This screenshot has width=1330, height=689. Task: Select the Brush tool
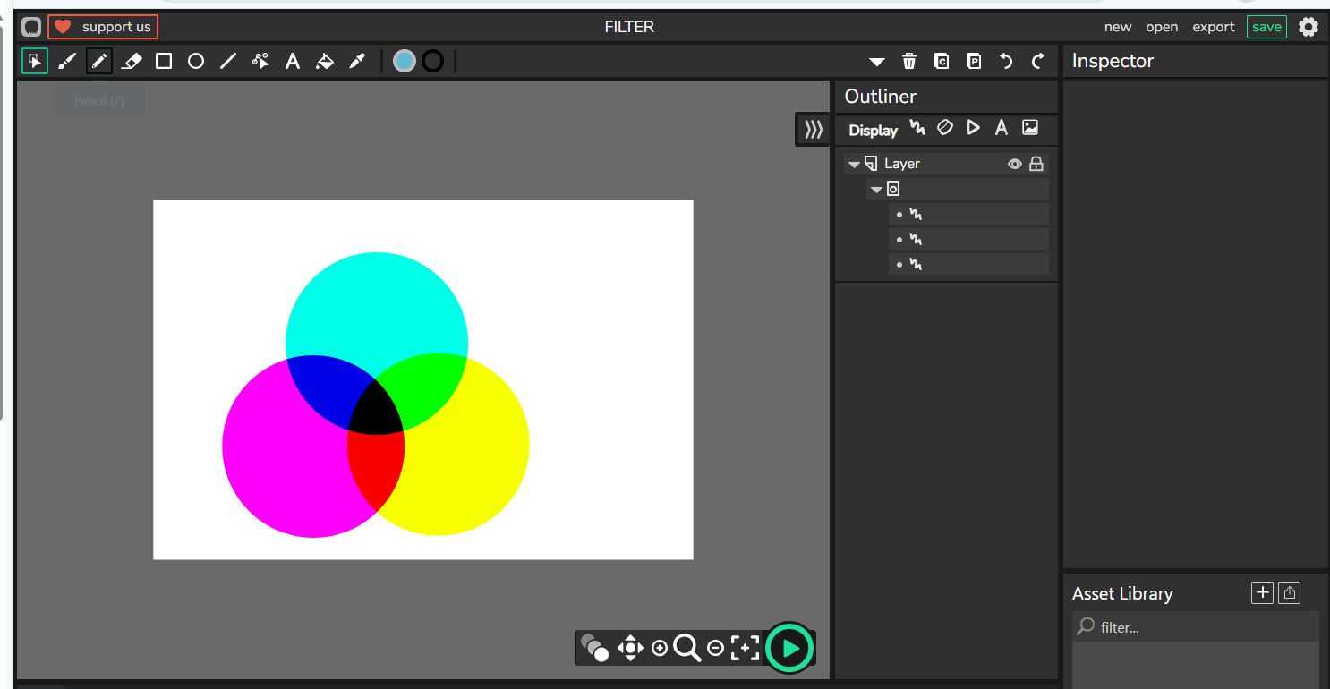pos(67,61)
